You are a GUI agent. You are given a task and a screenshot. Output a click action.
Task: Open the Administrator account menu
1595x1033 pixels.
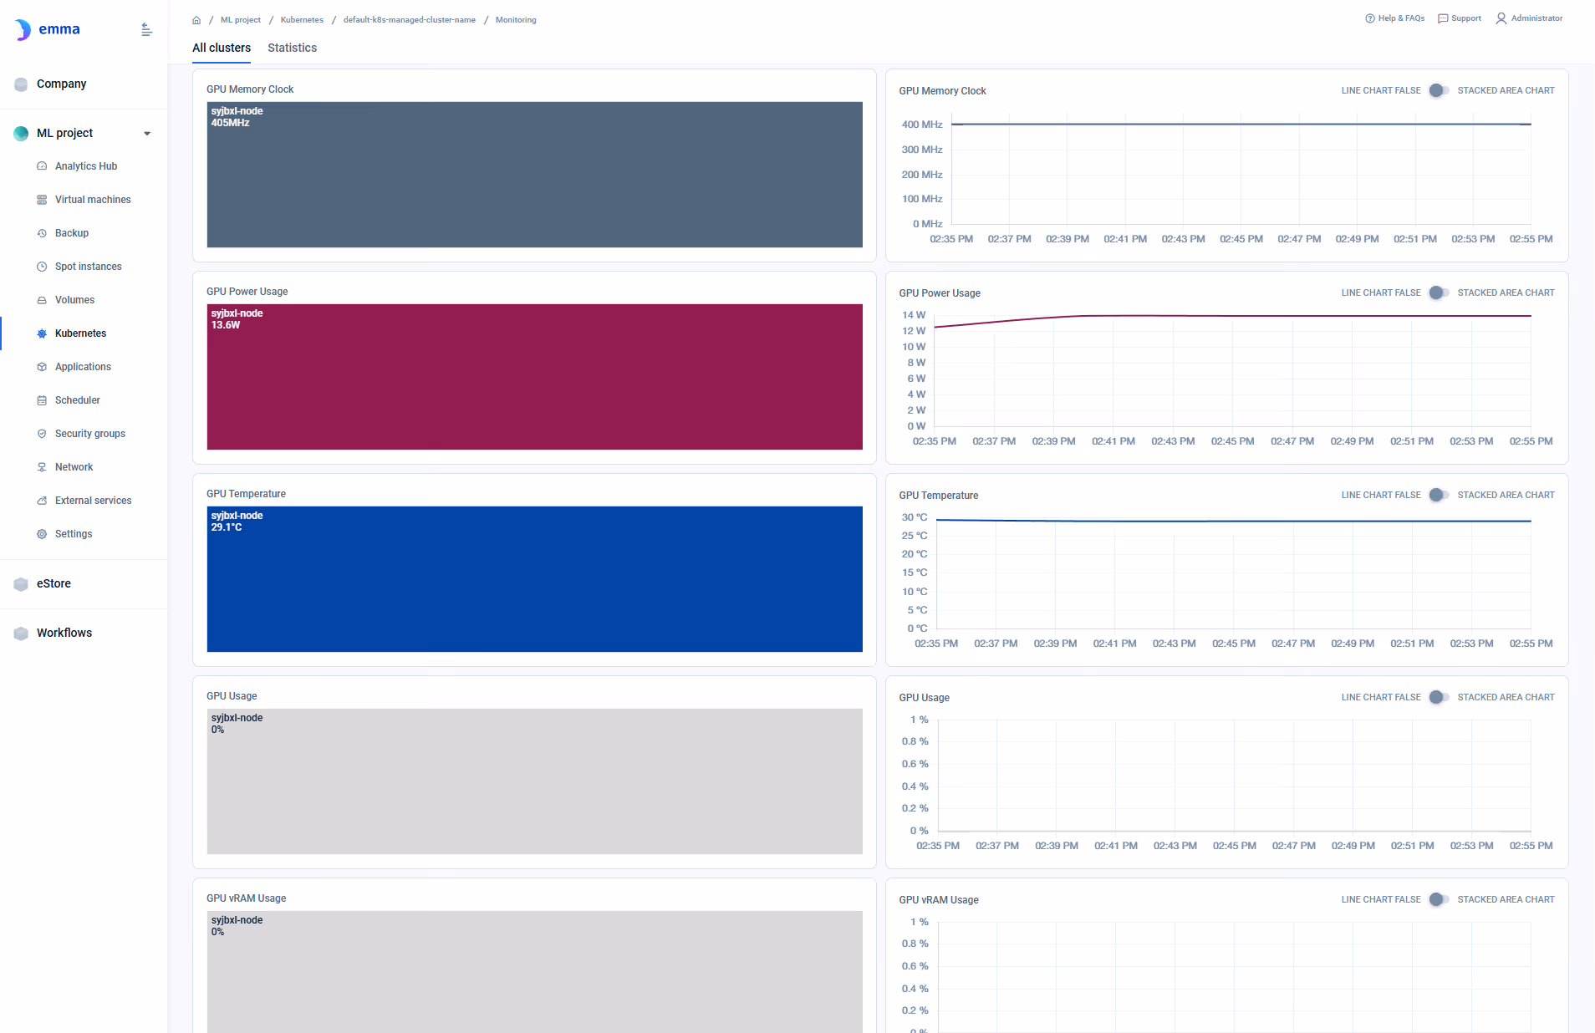pos(1529,18)
